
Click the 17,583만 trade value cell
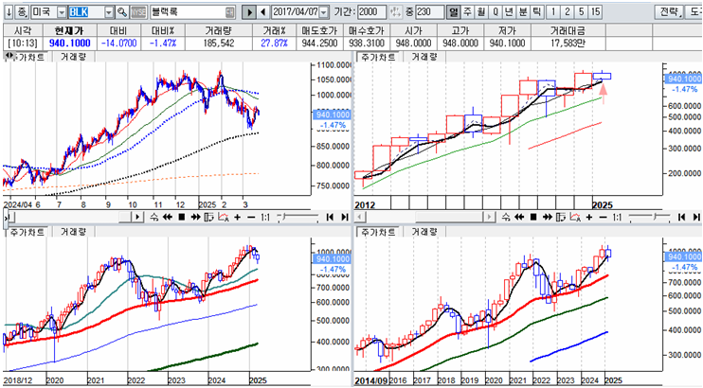tap(568, 44)
